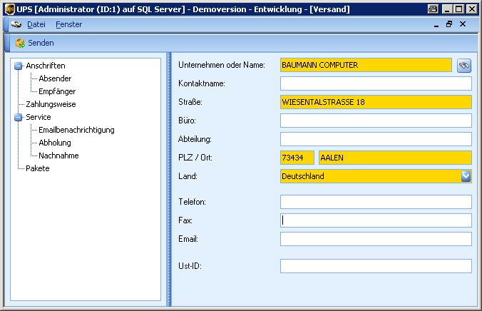Click the vertical splitter bar between panels
The width and height of the screenshot is (482, 311).
[169, 179]
